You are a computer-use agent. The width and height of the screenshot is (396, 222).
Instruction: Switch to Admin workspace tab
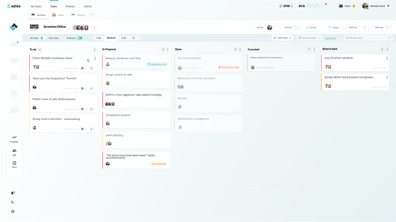tap(58, 15)
